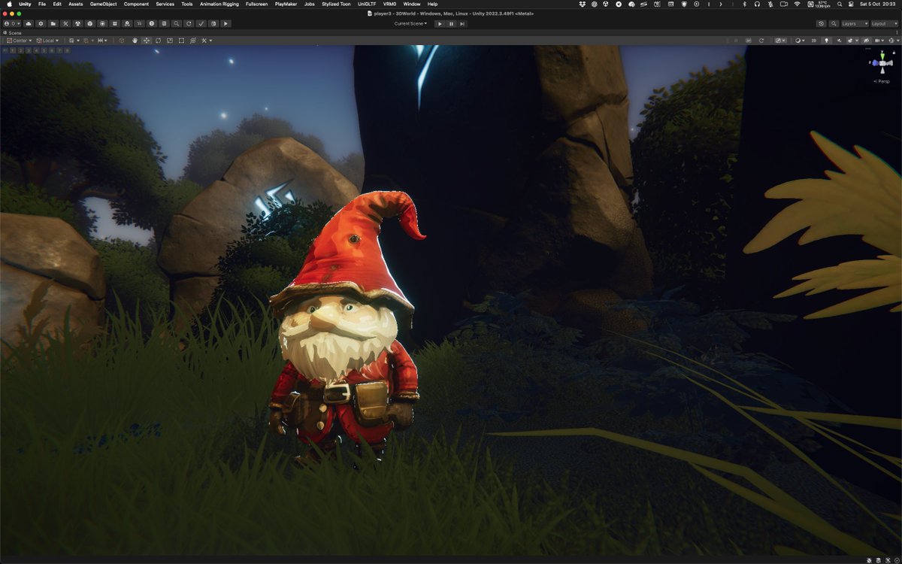Open the GameObject menu

pos(104,4)
